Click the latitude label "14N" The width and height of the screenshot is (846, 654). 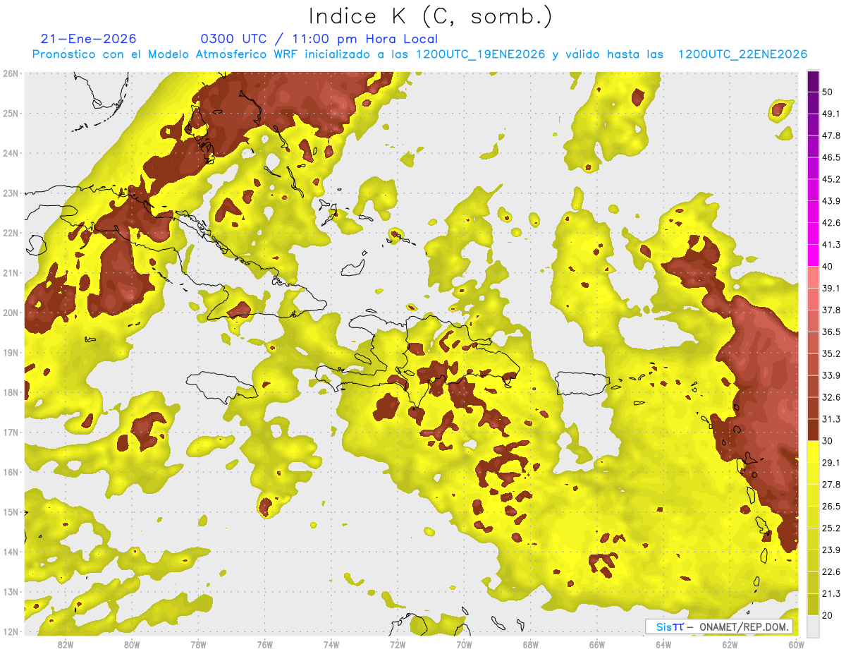tap(11, 552)
